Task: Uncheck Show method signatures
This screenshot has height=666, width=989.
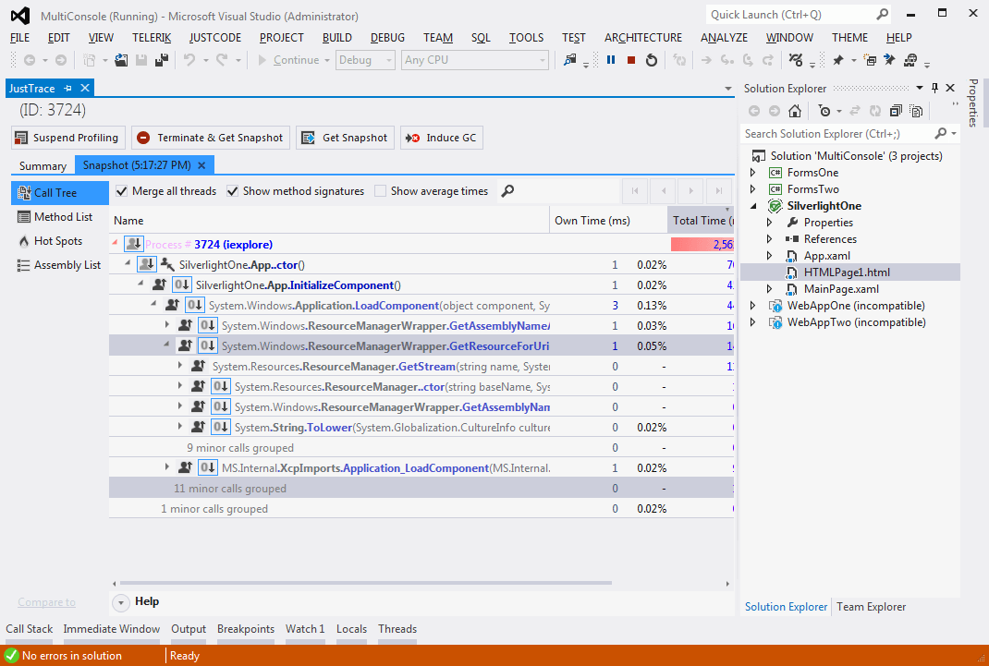Action: 233,191
